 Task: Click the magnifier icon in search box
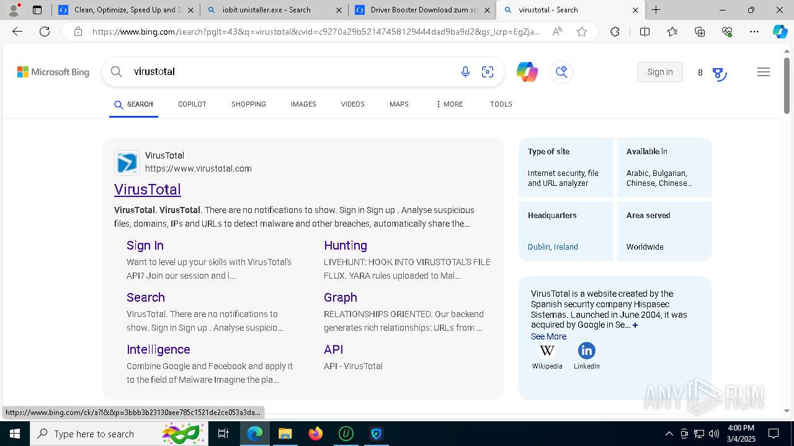click(116, 72)
